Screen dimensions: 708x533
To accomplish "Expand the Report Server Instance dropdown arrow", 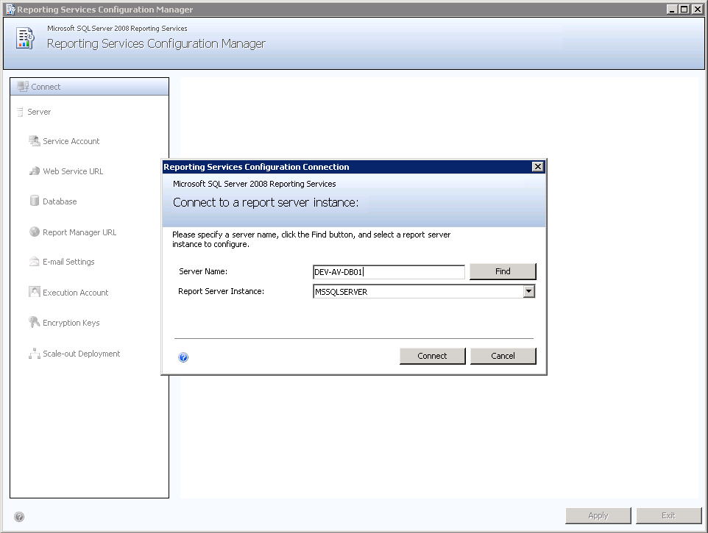I will pos(528,292).
